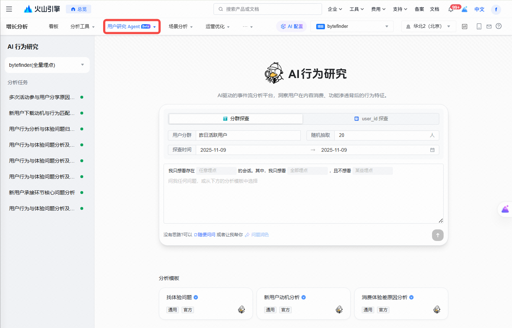
Task: Expand the 运营优化 menu
Action: [217, 26]
